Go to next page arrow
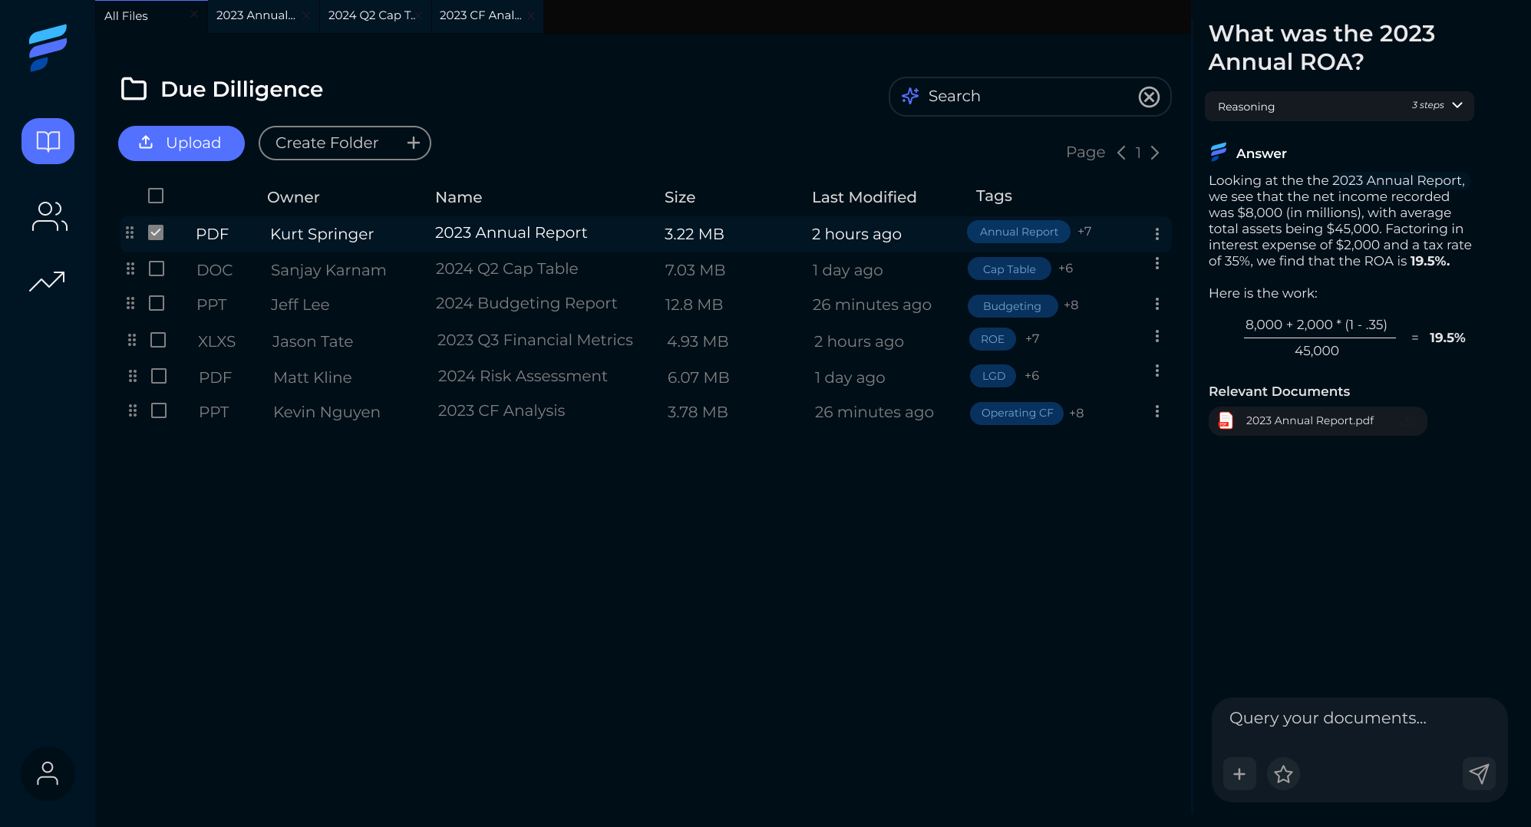Screen dimensions: 1531x827 [1155, 153]
